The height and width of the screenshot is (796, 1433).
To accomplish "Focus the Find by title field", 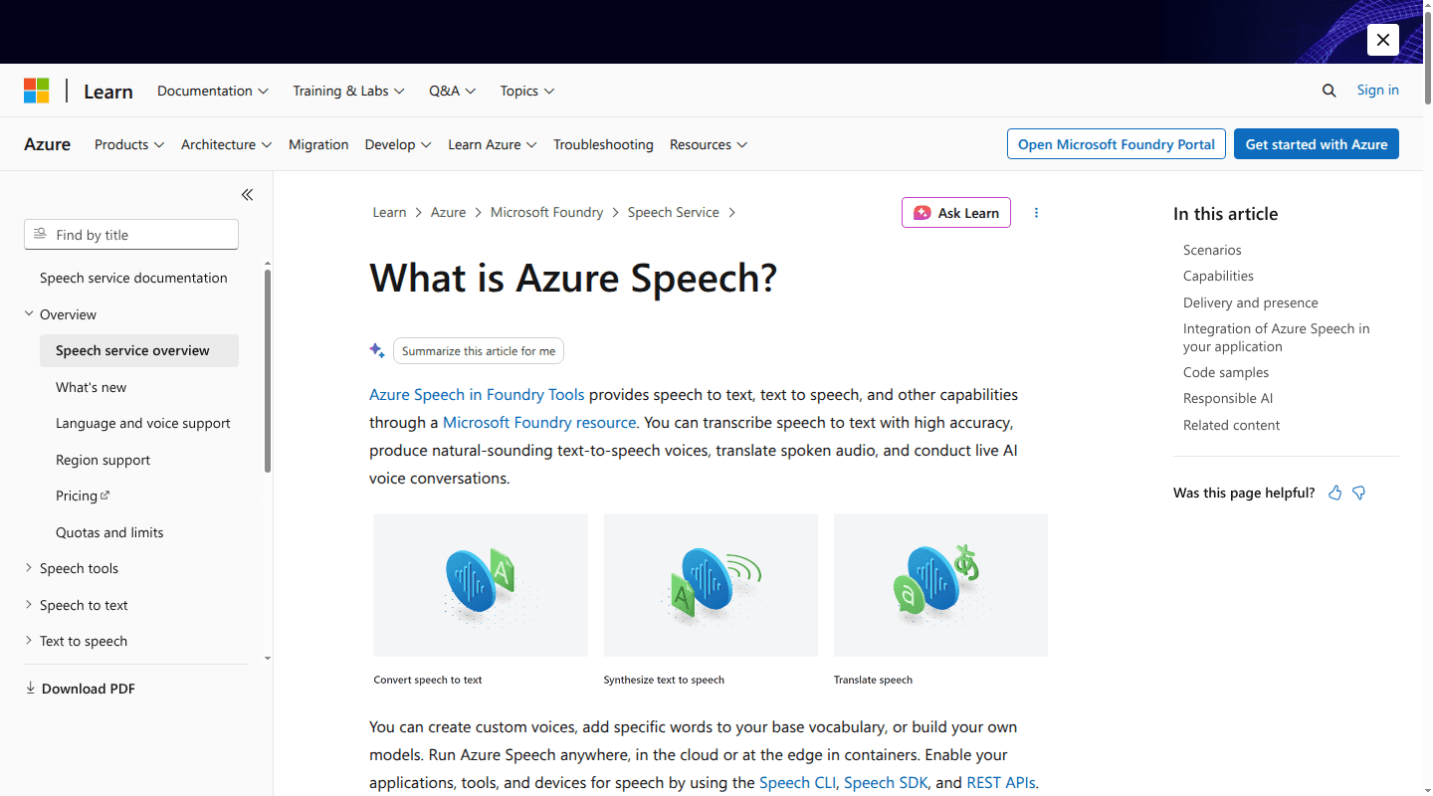I will point(131,235).
